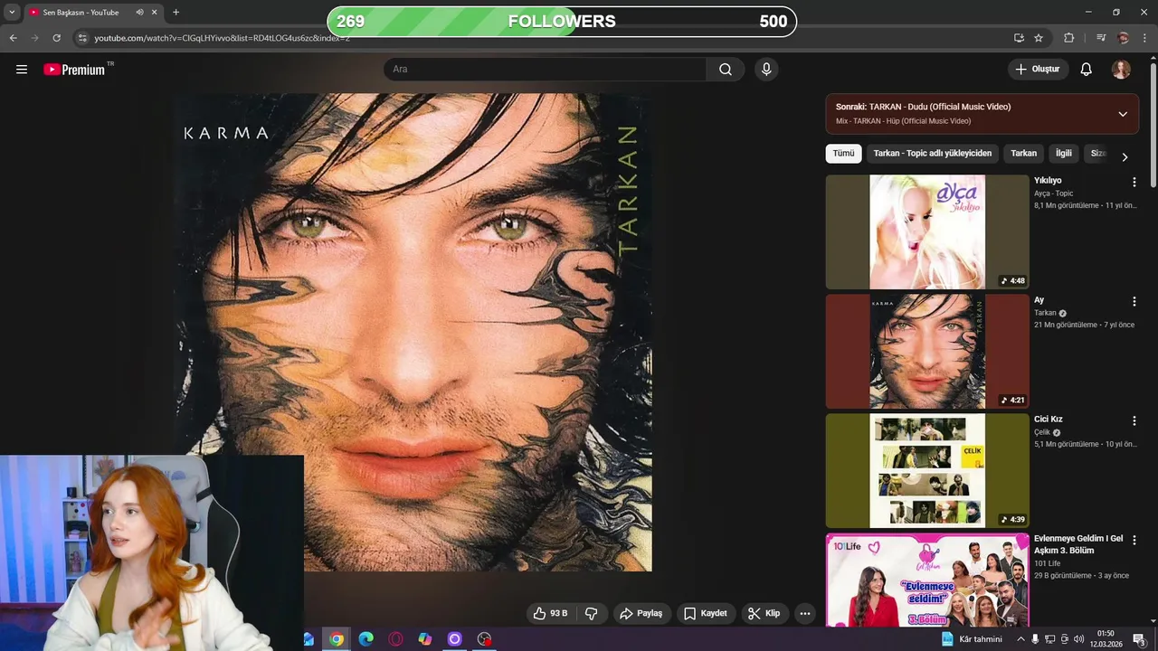Open the Yıkılıyo video thumbnail
This screenshot has width=1158, height=651.
pyautogui.click(x=927, y=231)
